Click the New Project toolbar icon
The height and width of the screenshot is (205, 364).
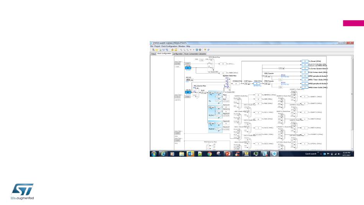(x=153, y=50)
